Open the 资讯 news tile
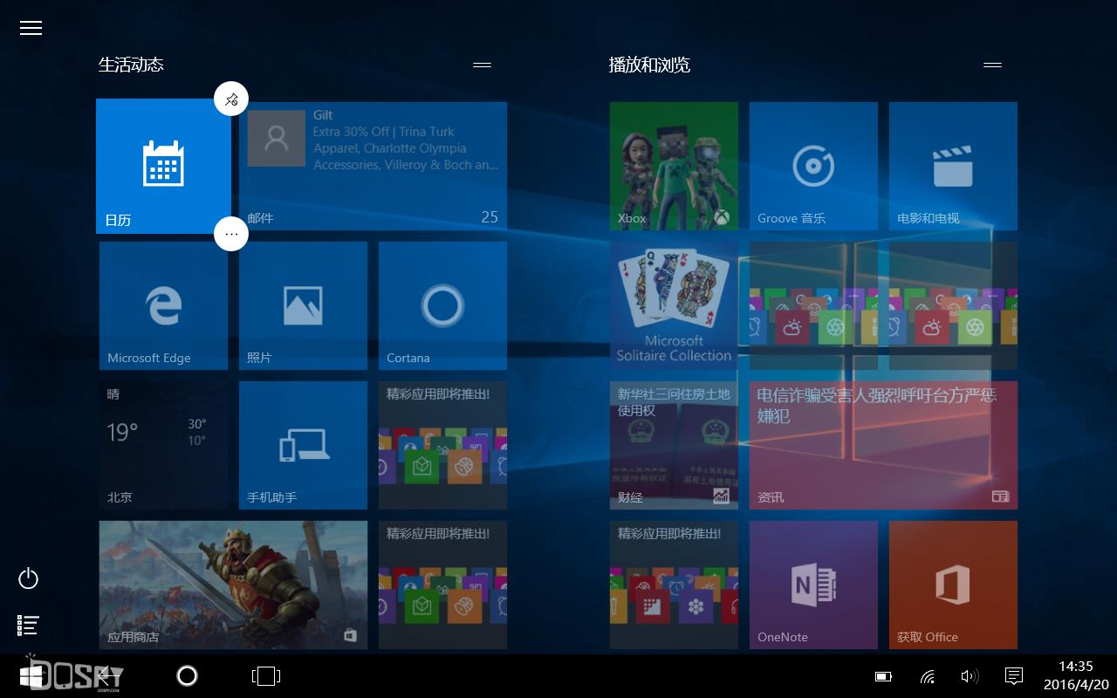 (x=883, y=445)
